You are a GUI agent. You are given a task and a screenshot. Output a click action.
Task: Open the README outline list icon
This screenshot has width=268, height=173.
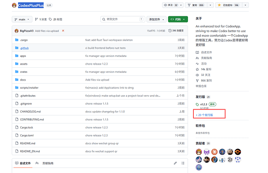coord(183,163)
